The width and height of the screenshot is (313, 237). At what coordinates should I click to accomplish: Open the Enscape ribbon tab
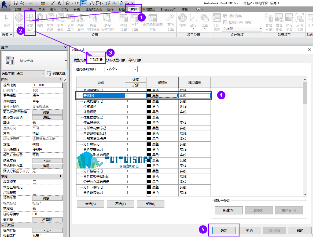(168, 10)
